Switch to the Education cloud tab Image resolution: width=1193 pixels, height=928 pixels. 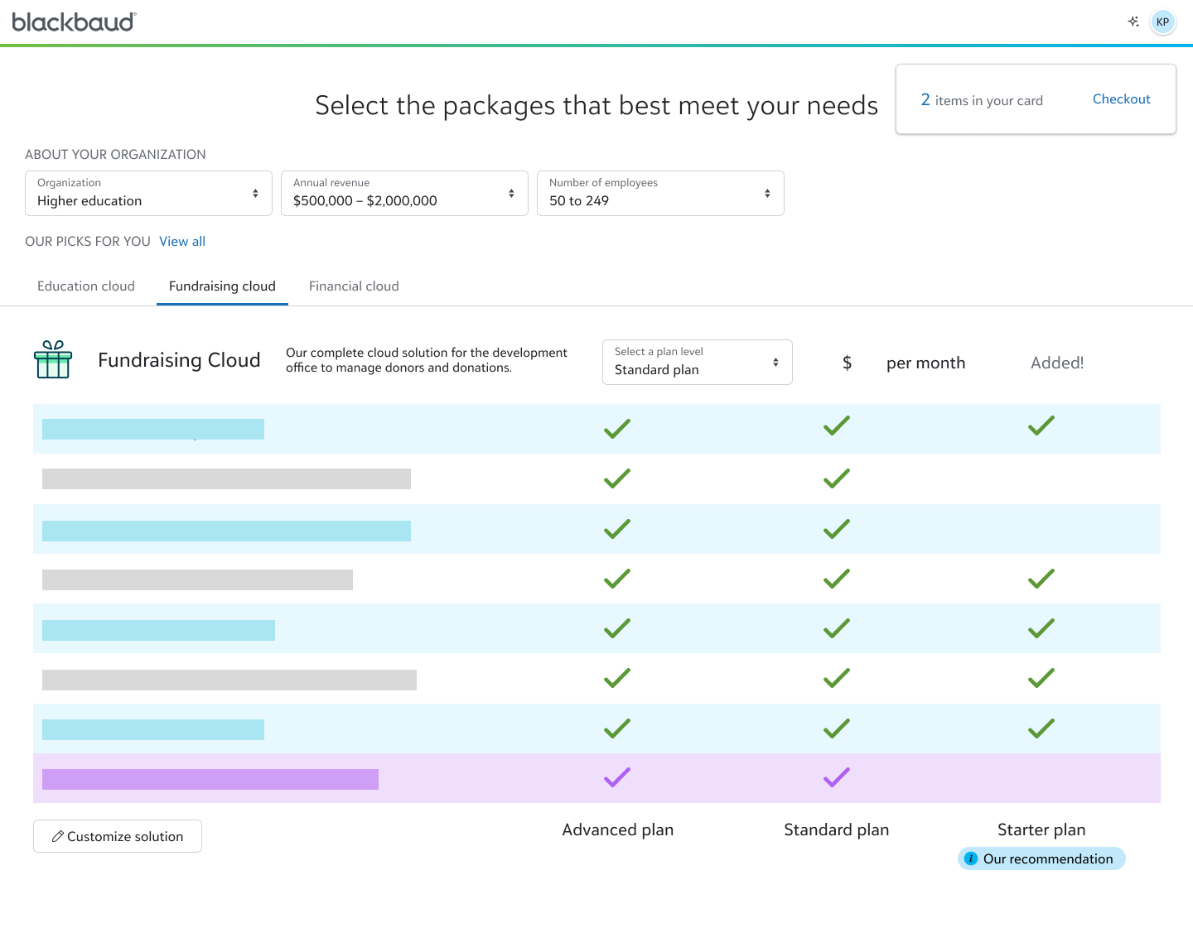click(86, 286)
